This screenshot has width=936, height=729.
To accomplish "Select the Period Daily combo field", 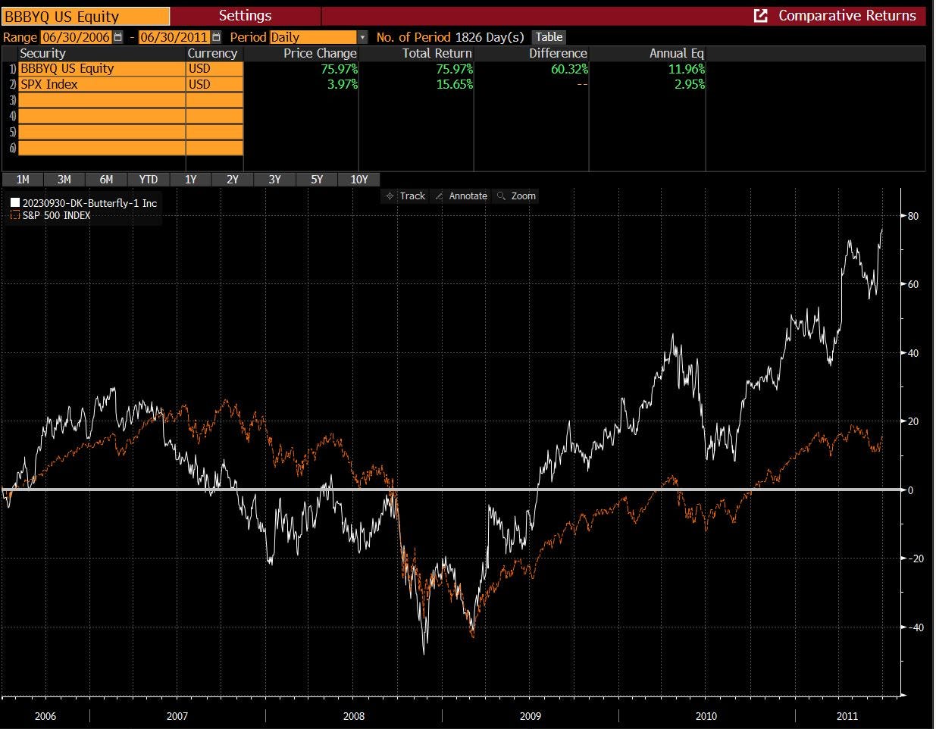I will point(313,37).
